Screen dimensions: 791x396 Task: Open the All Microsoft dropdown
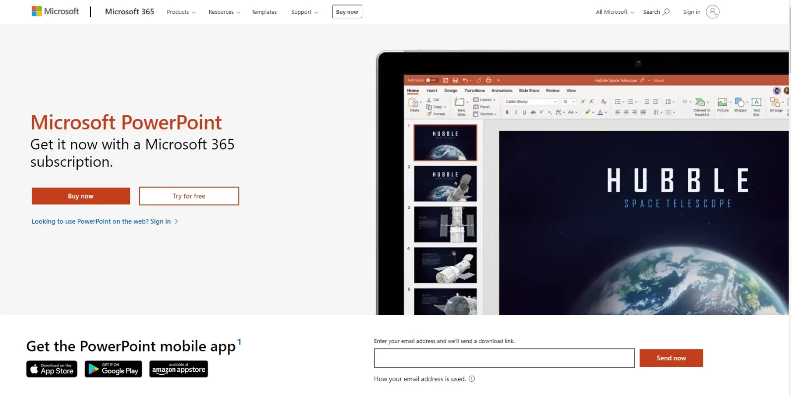615,12
